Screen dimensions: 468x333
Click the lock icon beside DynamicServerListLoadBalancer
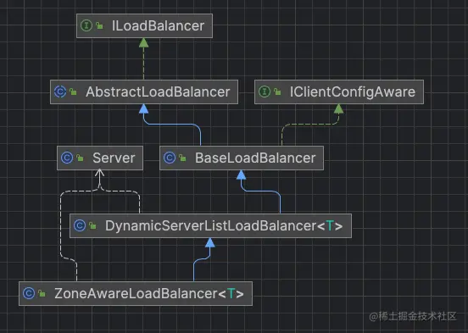pos(92,226)
